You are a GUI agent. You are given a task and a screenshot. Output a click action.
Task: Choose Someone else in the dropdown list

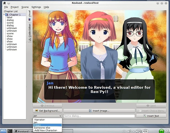tap(47, 128)
